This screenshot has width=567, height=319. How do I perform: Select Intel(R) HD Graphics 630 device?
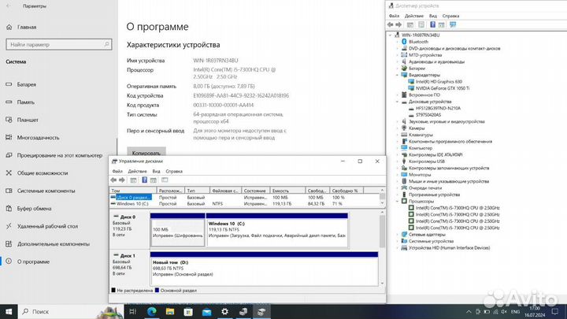(x=437, y=82)
